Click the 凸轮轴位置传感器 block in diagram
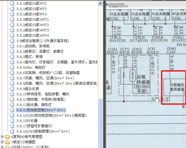Screen dimensions: 186x148 [175, 87]
